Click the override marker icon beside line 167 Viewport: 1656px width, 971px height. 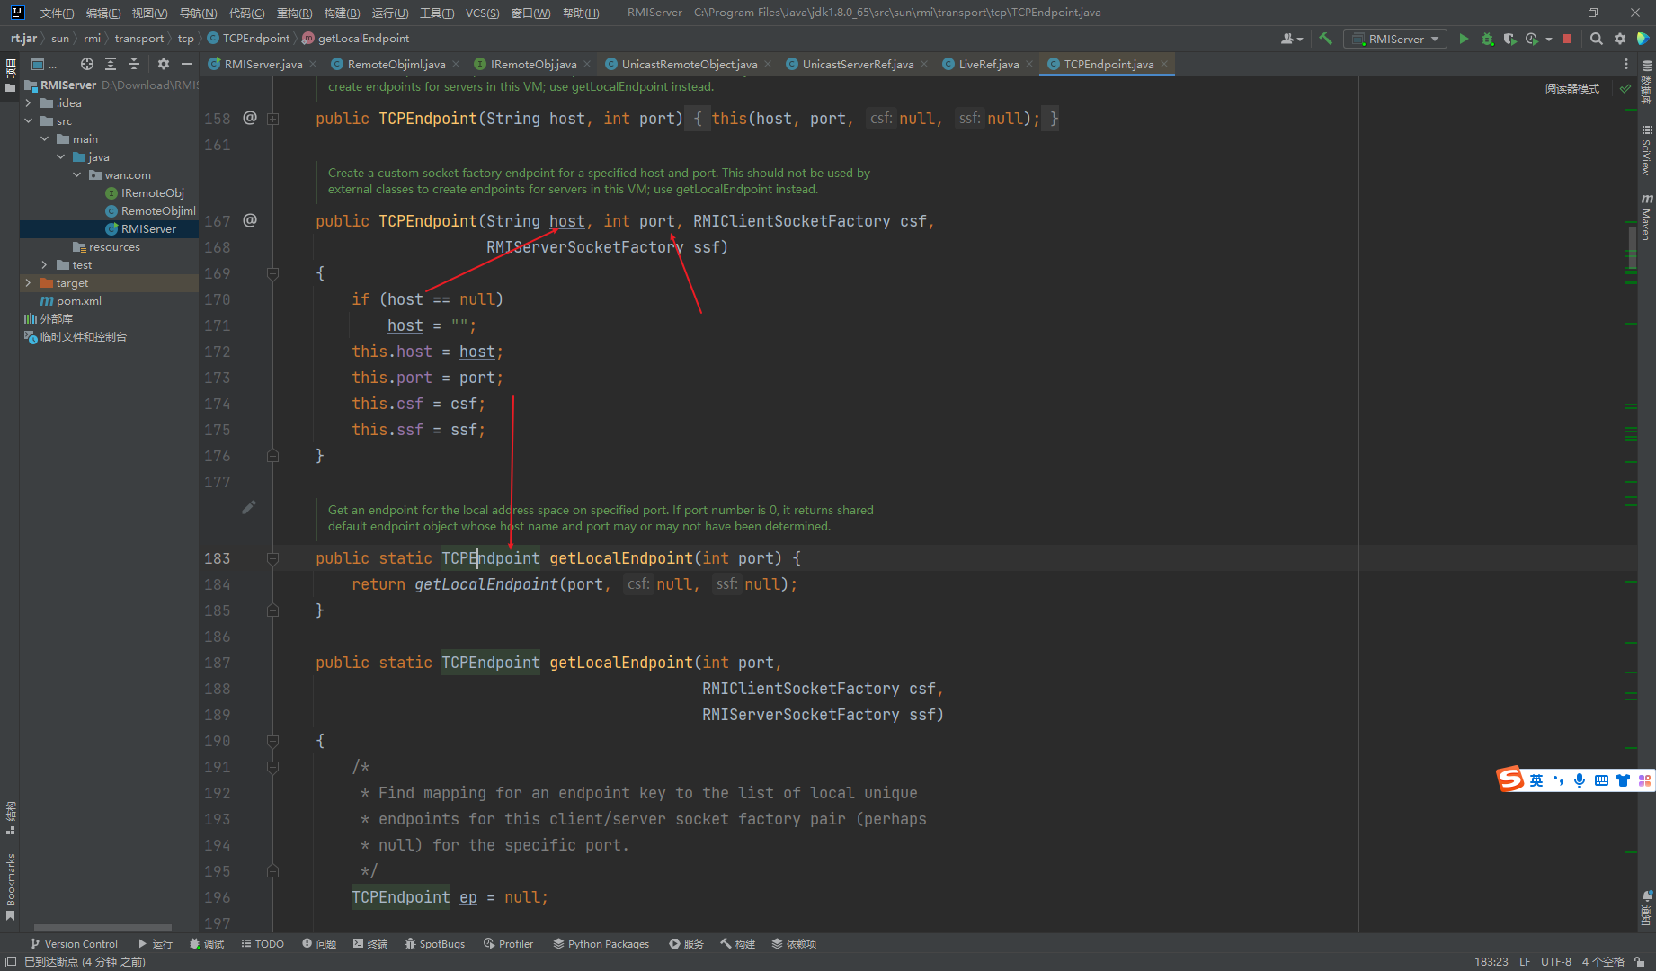tap(250, 220)
